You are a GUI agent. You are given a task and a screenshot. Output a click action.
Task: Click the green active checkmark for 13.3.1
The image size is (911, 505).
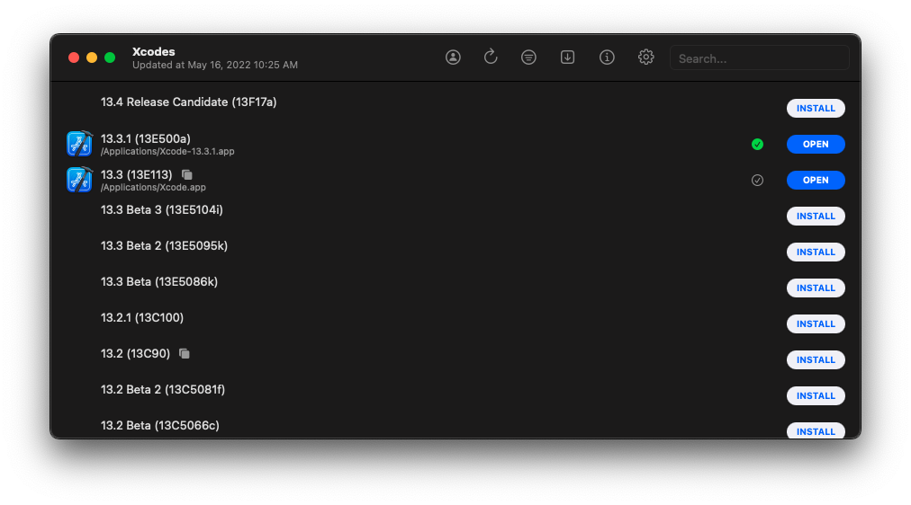[x=757, y=145]
